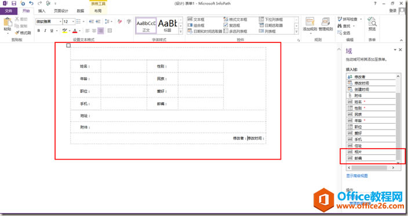Insert a Multiple-Selection List Box (多选列表框)
408x216 pixels.
pos(235,31)
